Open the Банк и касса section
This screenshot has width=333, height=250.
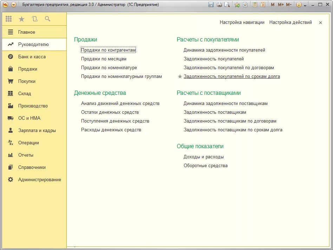coord(34,57)
